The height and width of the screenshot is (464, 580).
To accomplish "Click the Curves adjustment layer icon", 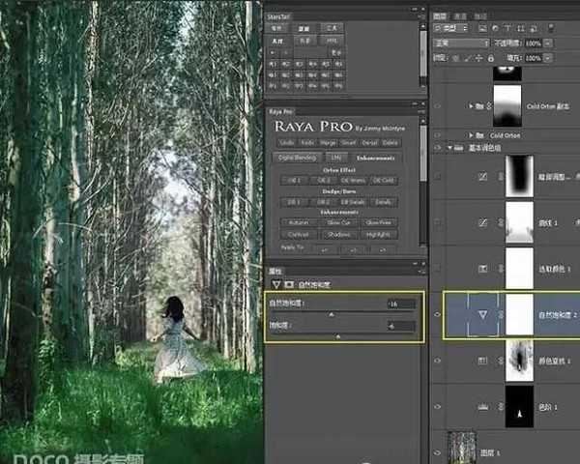I will click(483, 221).
